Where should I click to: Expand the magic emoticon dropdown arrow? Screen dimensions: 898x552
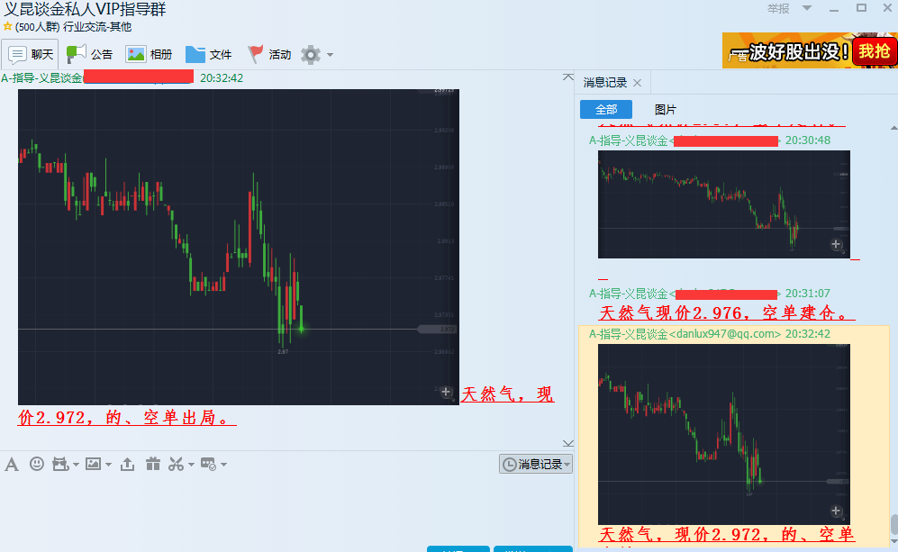pos(76,465)
